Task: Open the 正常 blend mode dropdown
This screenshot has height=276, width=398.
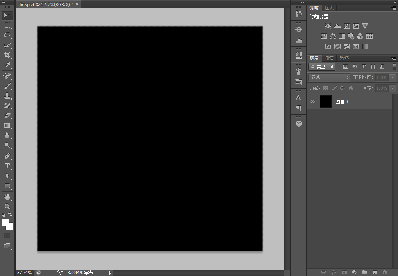Action: (329, 78)
